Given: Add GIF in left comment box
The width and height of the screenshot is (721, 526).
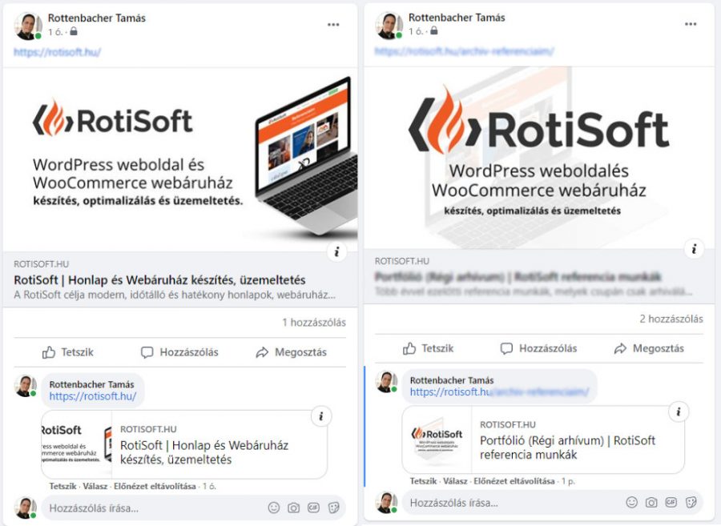Looking at the screenshot, I should click(313, 508).
